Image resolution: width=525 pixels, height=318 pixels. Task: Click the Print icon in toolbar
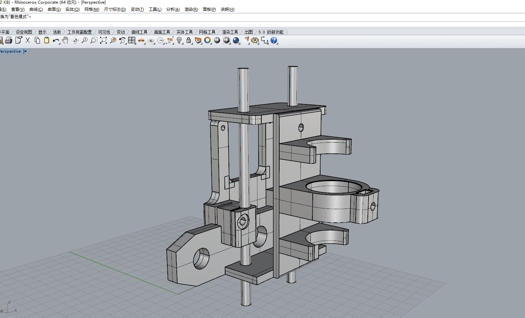(9, 41)
